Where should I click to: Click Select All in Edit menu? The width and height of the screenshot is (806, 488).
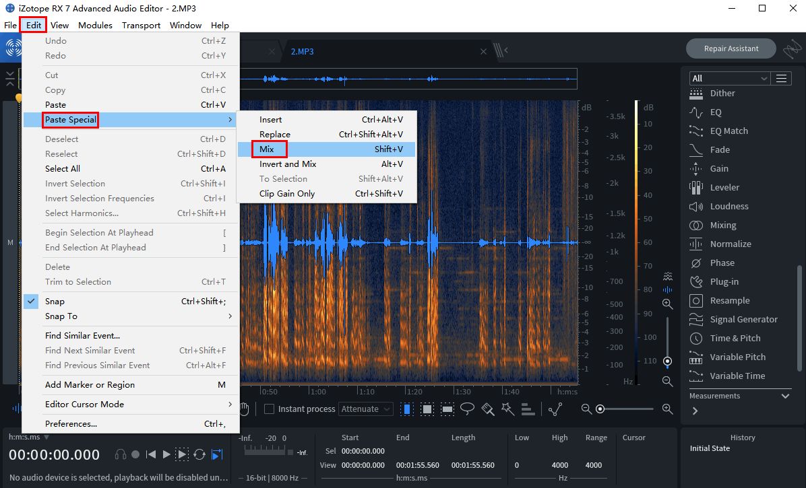(131, 169)
